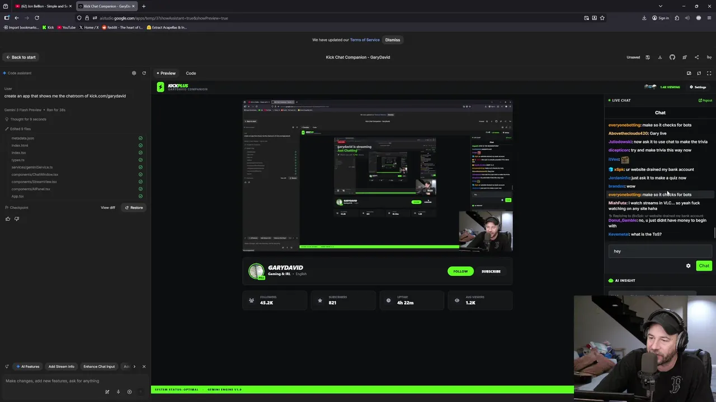The image size is (716, 402).
Task: Go back in browser history
Action: click(x=17, y=18)
